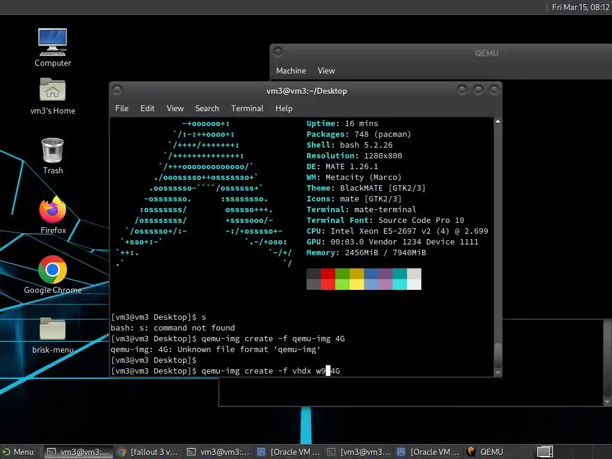Click the 'qemu-img create -f vhdx' command line
612x459 pixels.
225,371
